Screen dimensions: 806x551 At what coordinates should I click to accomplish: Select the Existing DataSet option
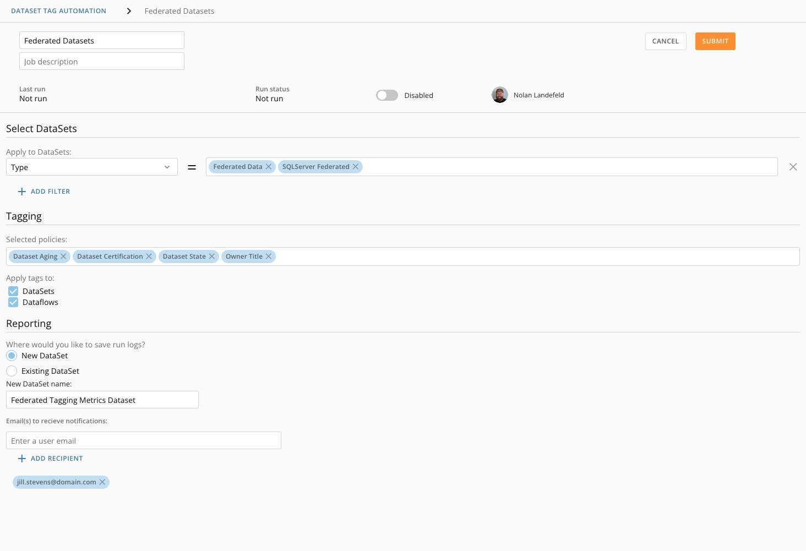12,370
